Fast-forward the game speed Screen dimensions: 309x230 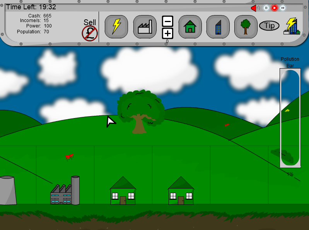283,8
